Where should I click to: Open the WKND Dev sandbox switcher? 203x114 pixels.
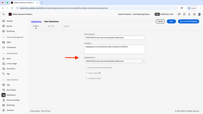(164, 14)
